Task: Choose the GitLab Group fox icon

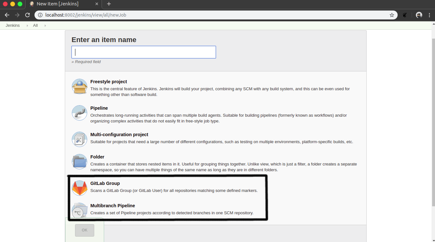Action: tap(80, 188)
